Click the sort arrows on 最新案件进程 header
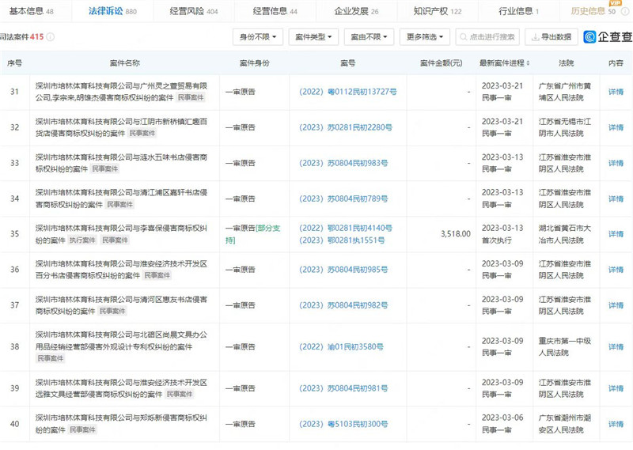This screenshot has width=633, height=450. tap(528, 63)
